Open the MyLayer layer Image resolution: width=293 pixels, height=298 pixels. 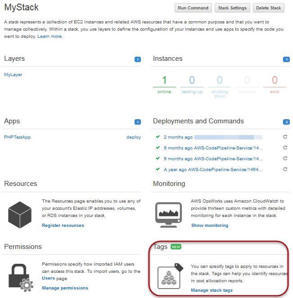click(x=13, y=75)
